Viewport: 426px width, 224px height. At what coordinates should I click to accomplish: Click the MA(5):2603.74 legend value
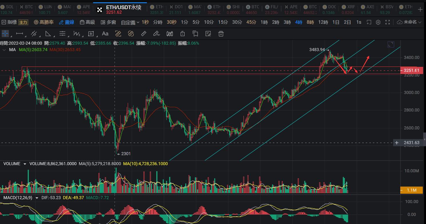point(33,50)
